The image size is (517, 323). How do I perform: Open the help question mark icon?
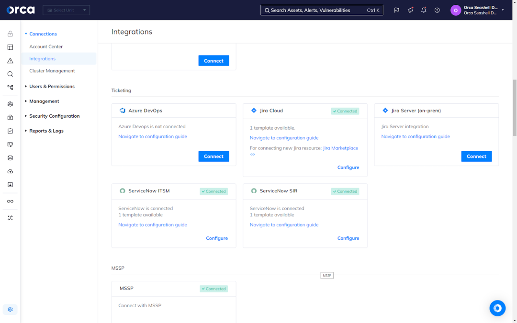pos(437,10)
